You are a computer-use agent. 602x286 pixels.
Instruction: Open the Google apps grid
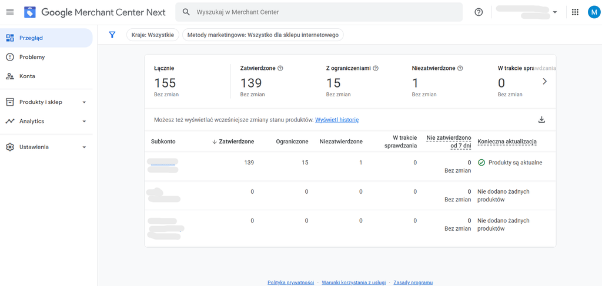pos(575,12)
